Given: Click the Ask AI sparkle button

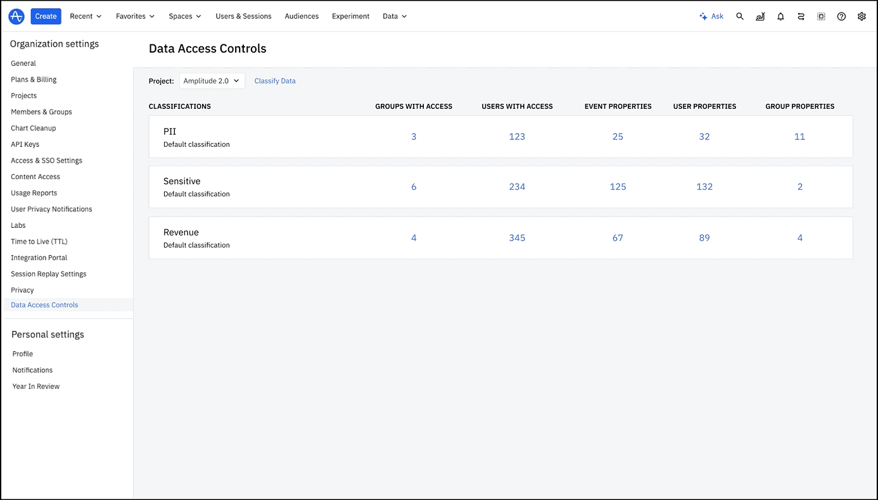Looking at the screenshot, I should 711,16.
